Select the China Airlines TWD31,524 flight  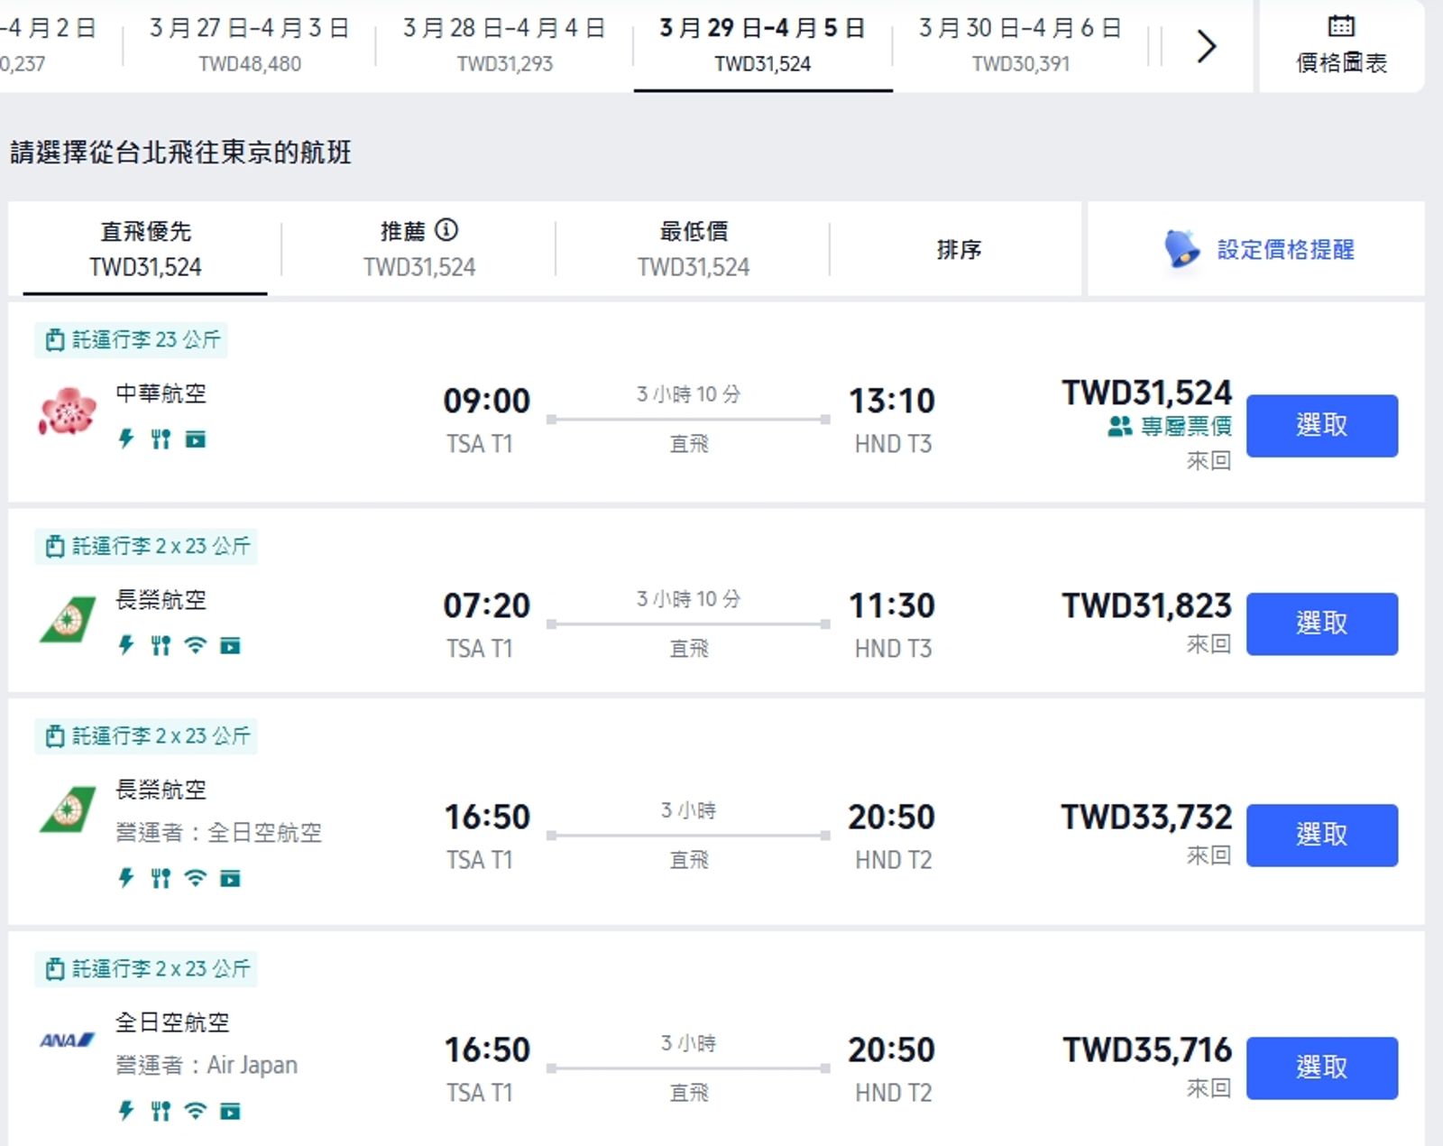(1321, 425)
